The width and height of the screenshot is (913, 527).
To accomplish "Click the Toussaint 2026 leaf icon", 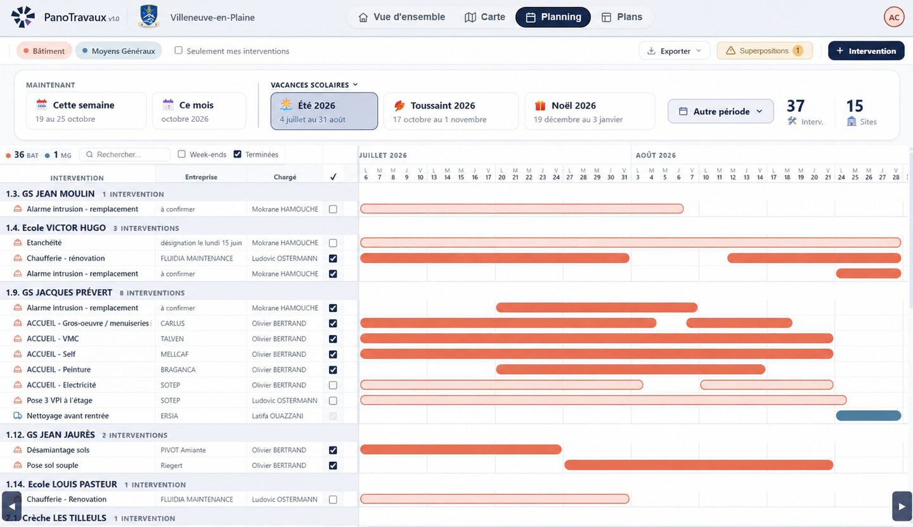I will tap(399, 105).
